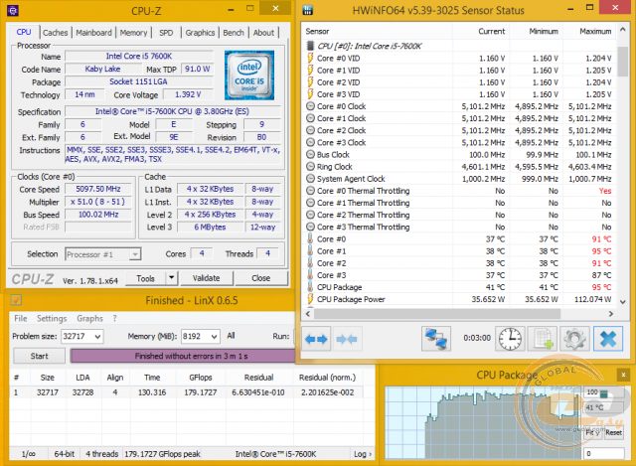This screenshot has height=466, width=636.
Task: Click the Sensor column header in HWiNFO
Action: (x=378, y=31)
